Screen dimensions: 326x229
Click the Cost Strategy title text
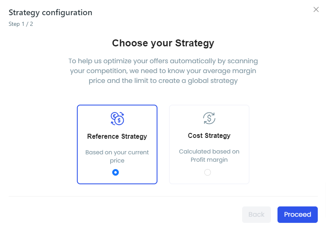tap(209, 135)
